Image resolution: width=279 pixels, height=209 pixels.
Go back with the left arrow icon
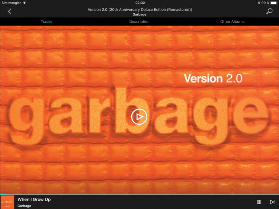click(x=10, y=11)
